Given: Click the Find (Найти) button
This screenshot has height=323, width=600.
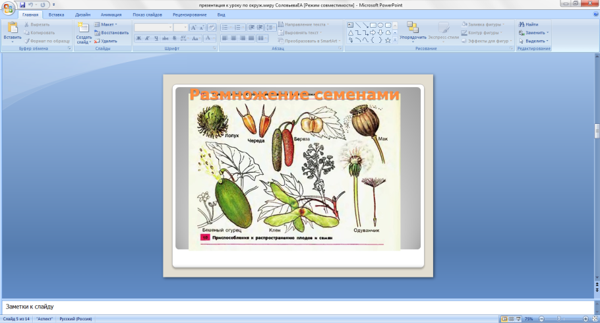Looking at the screenshot, I should (x=528, y=24).
